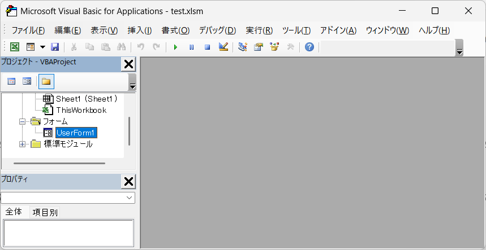
Task: Open the Properties Window toolbar icon
Action: click(259, 47)
